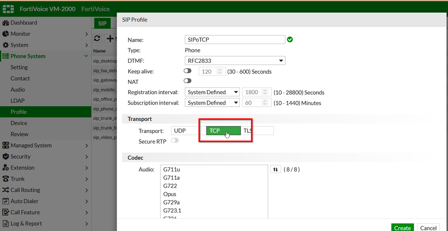Toggle the NAT switch

tap(188, 81)
